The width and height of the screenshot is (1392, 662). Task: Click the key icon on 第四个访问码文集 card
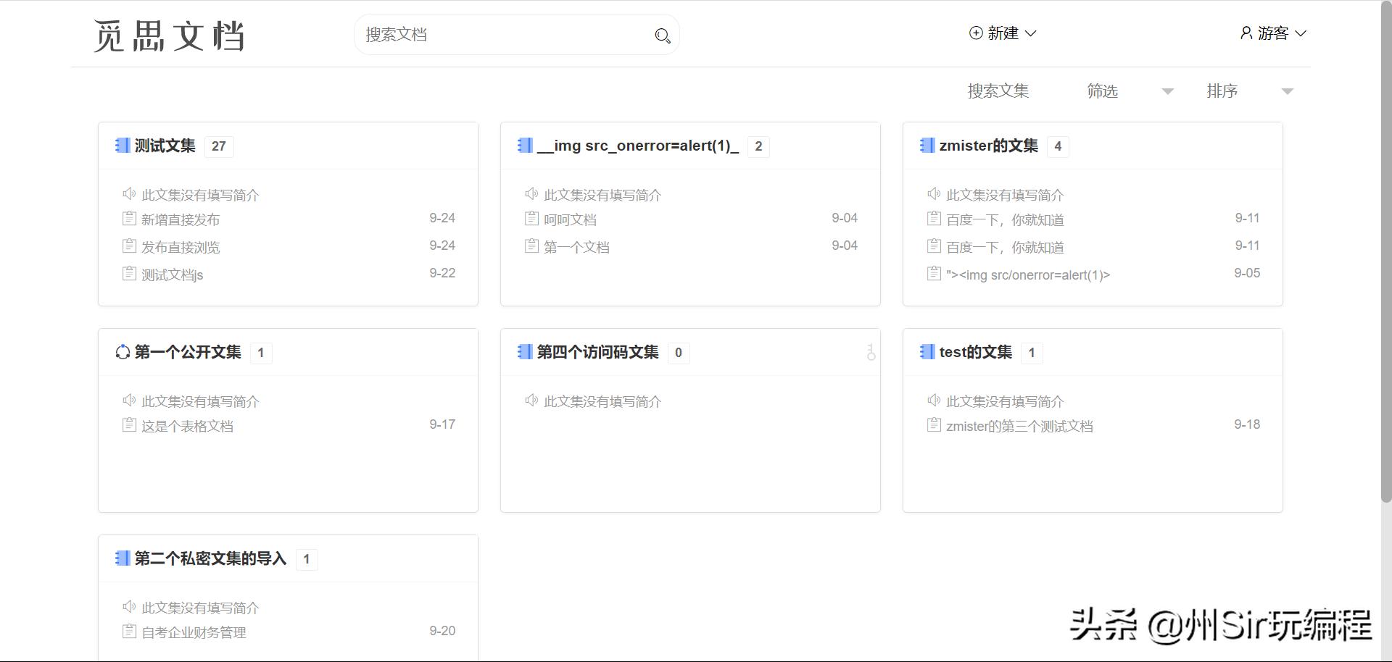click(x=870, y=353)
